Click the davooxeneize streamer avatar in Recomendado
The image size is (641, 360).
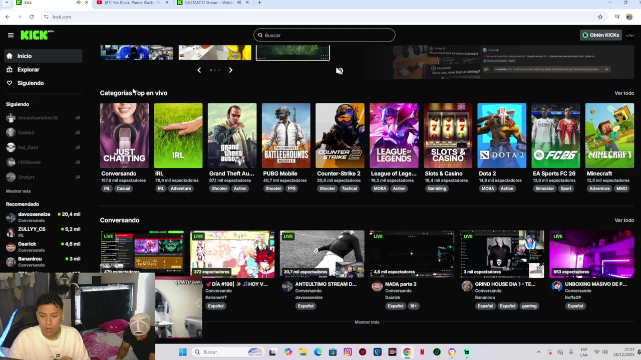click(x=11, y=217)
